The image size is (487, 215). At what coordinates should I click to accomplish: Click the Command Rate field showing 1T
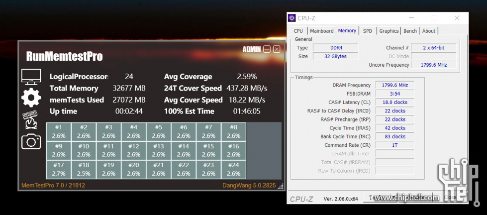click(x=395, y=145)
